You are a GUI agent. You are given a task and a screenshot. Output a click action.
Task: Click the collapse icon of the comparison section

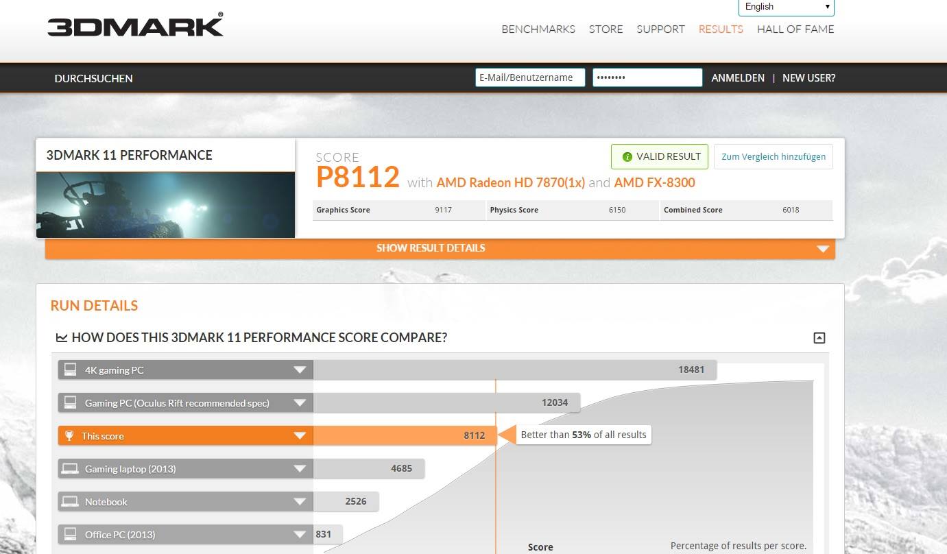coord(819,337)
